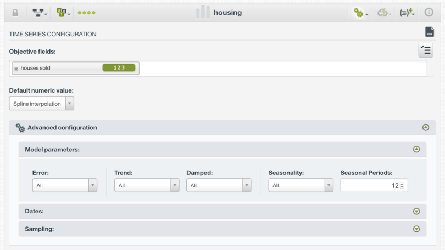Open the scripting formula lightning icon
Screen dimensions: 445x250
pyautogui.click(x=407, y=13)
